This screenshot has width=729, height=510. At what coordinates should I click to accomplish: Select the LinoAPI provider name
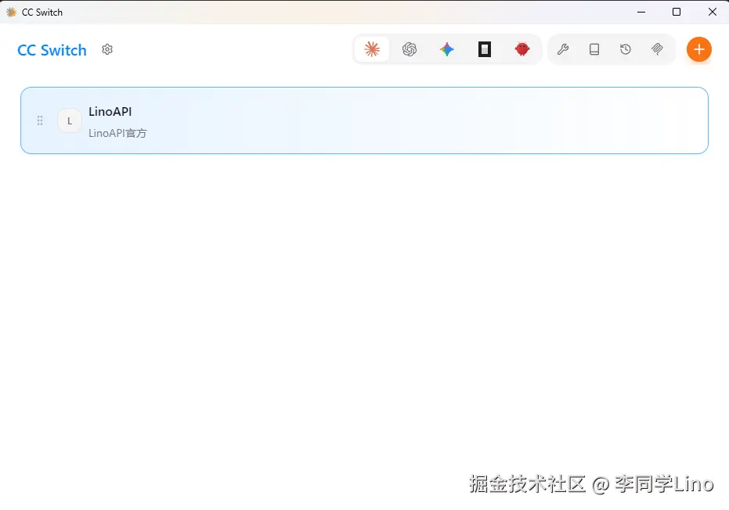coord(110,112)
